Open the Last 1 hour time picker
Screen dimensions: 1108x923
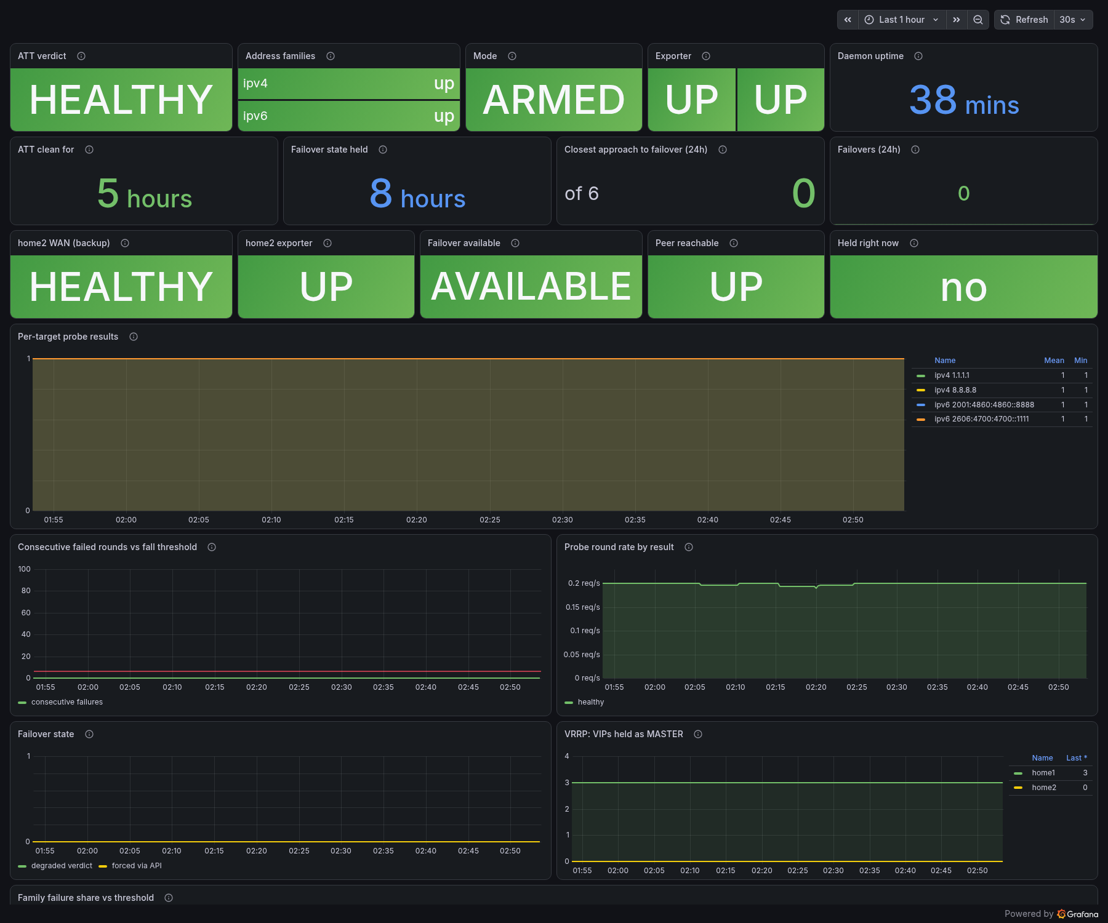(x=901, y=20)
